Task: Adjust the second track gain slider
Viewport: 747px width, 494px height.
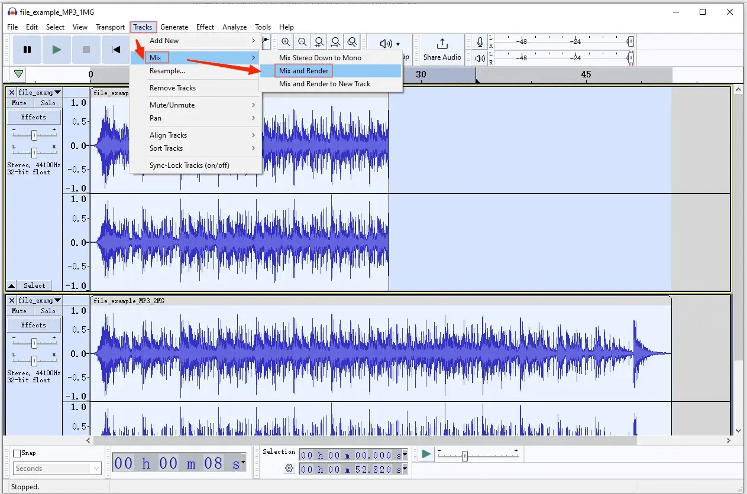Action: tap(34, 343)
